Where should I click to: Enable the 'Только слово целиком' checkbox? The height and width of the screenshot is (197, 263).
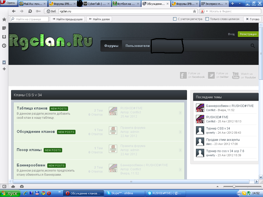click(207, 19)
